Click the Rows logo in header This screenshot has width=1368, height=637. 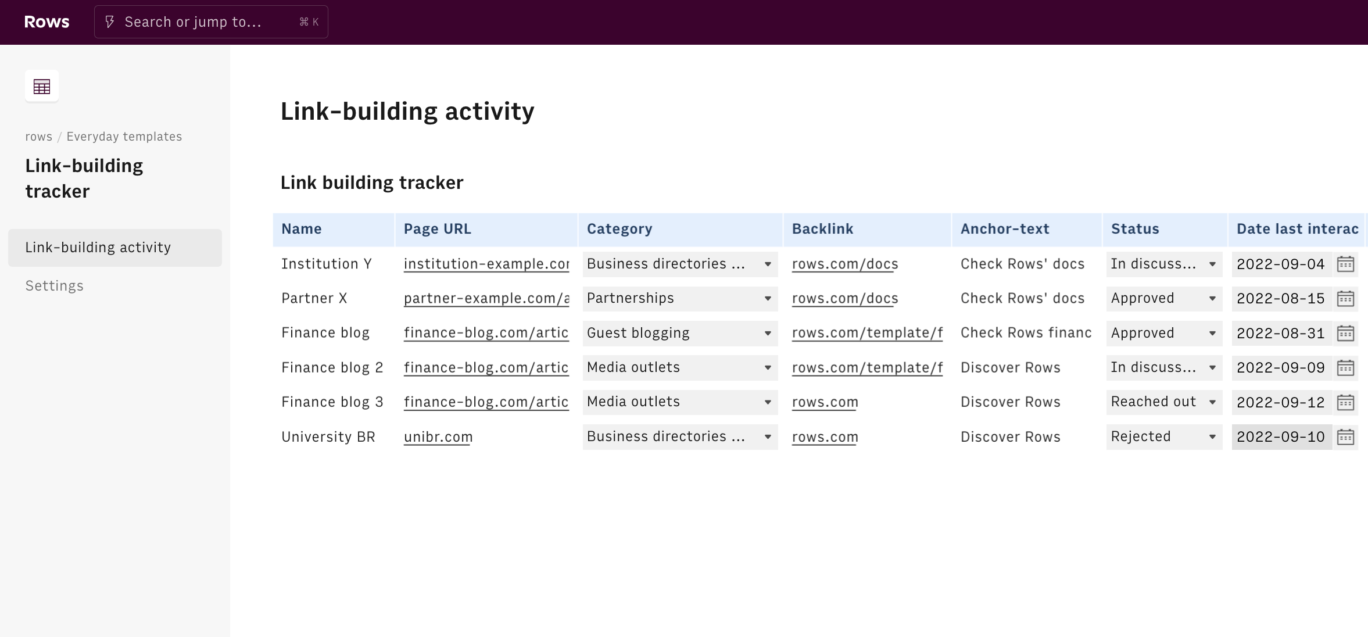(46, 22)
